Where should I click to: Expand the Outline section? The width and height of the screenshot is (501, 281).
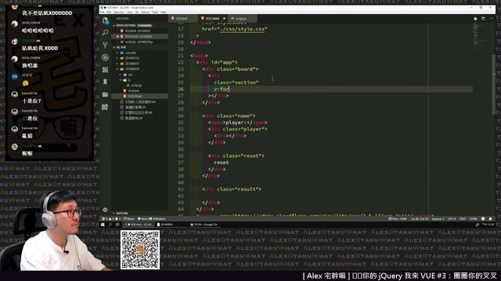139,213
